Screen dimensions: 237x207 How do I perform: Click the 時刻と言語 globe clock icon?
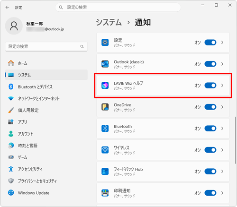11,146
